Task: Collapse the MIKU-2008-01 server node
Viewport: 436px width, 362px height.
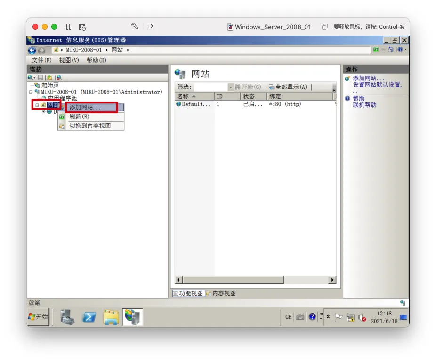Action: tap(31, 92)
